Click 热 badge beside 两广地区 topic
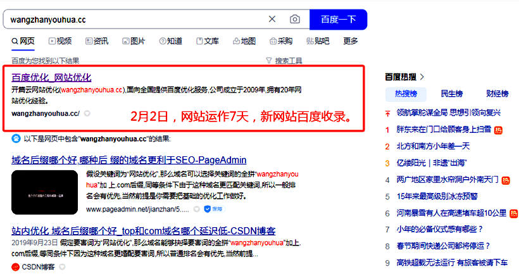The image size is (519, 274). pyautogui.click(x=506, y=180)
